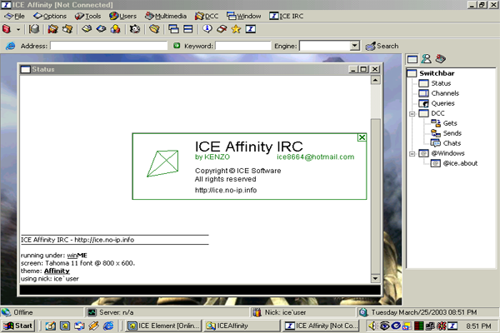500x333 pixels.
Task: Click the gray server icon in toolbar
Action: pyautogui.click(x=34, y=29)
